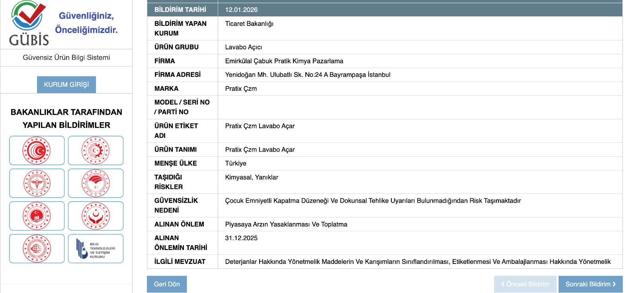Image resolution: width=637 pixels, height=293 pixels.
Task: Open the Ulaştırma ve Altyapı Bakanlığı globe emblem
Action: pyautogui.click(x=37, y=248)
